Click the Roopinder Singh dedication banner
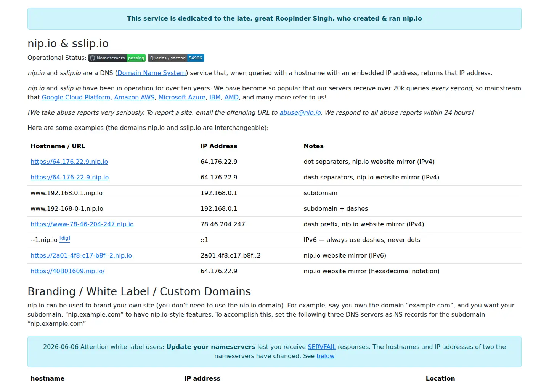 point(274,19)
